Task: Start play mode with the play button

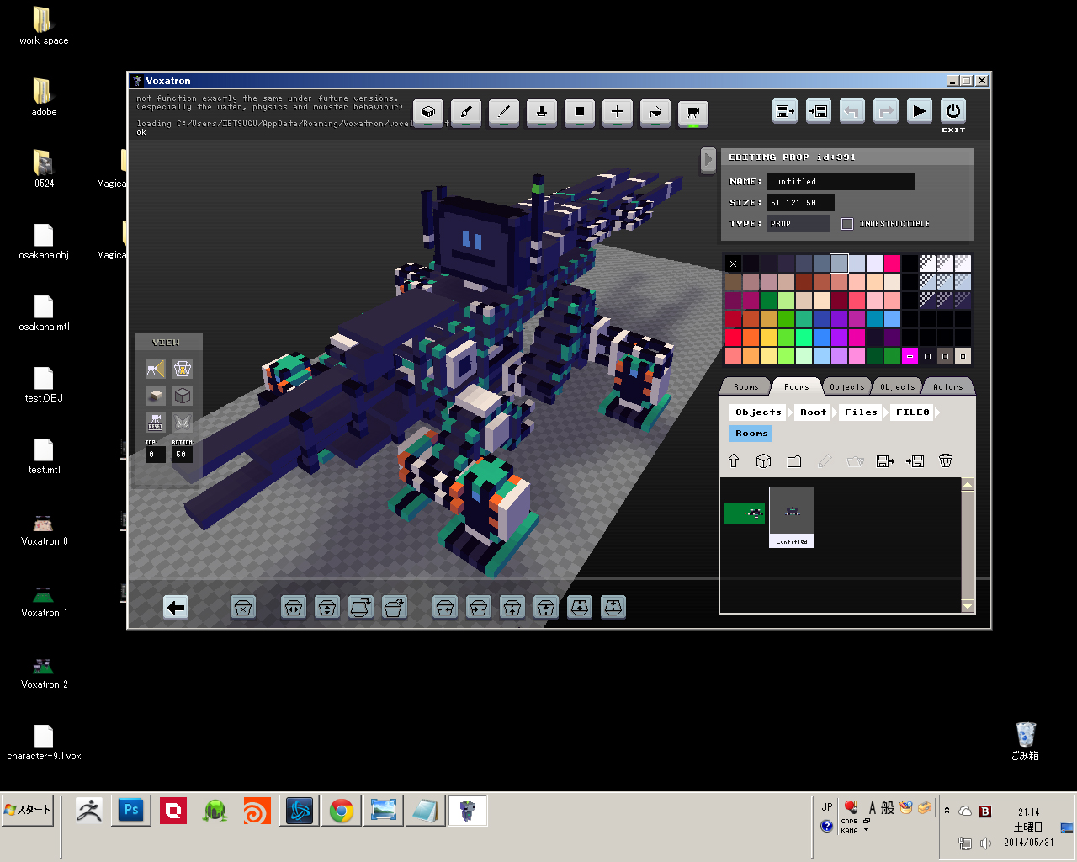Action: pos(920,111)
